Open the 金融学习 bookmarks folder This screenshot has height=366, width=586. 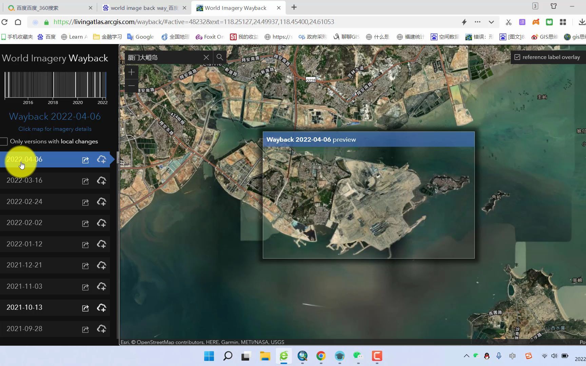(108, 37)
